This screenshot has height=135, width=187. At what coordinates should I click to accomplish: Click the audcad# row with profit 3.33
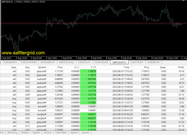tap(92, 79)
